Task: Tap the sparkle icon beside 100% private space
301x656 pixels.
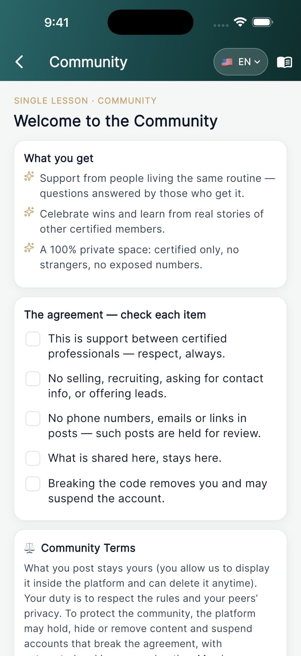Action: click(x=29, y=248)
